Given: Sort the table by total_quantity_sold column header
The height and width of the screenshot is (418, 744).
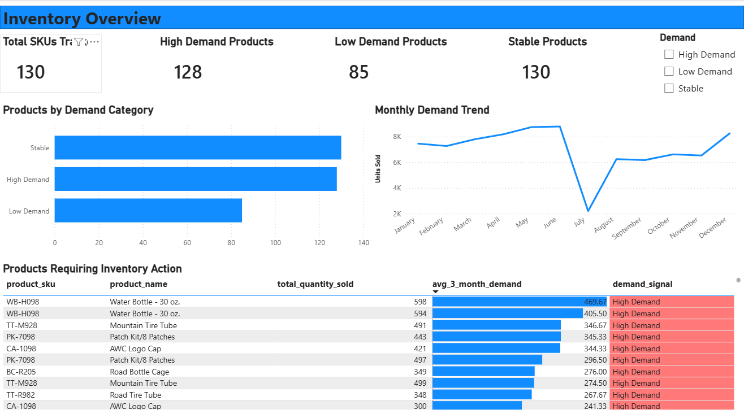Looking at the screenshot, I should (x=315, y=284).
